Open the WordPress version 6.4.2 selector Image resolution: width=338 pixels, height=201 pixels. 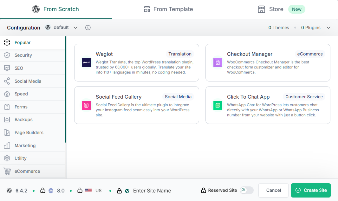(x=17, y=191)
